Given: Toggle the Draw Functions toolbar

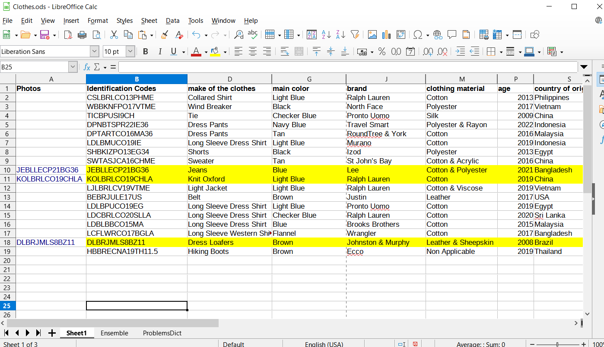Looking at the screenshot, I should pos(535,35).
